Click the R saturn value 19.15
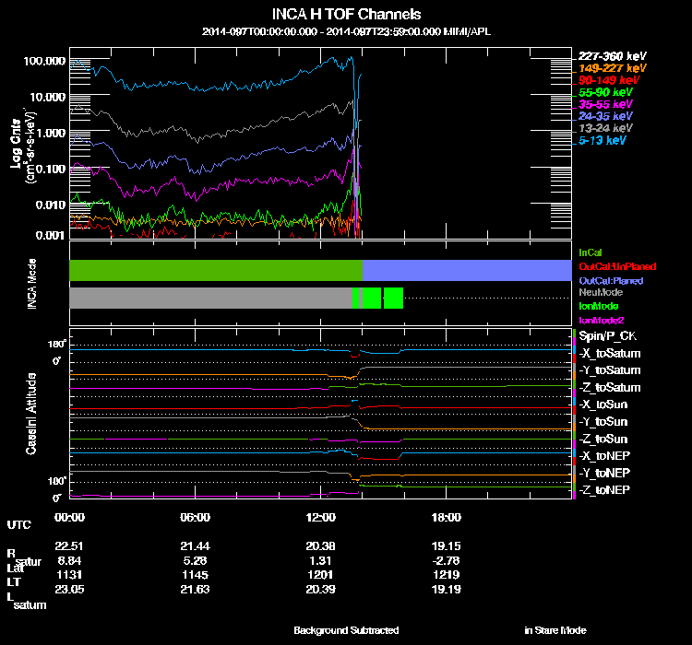The height and width of the screenshot is (645, 692). [x=447, y=545]
